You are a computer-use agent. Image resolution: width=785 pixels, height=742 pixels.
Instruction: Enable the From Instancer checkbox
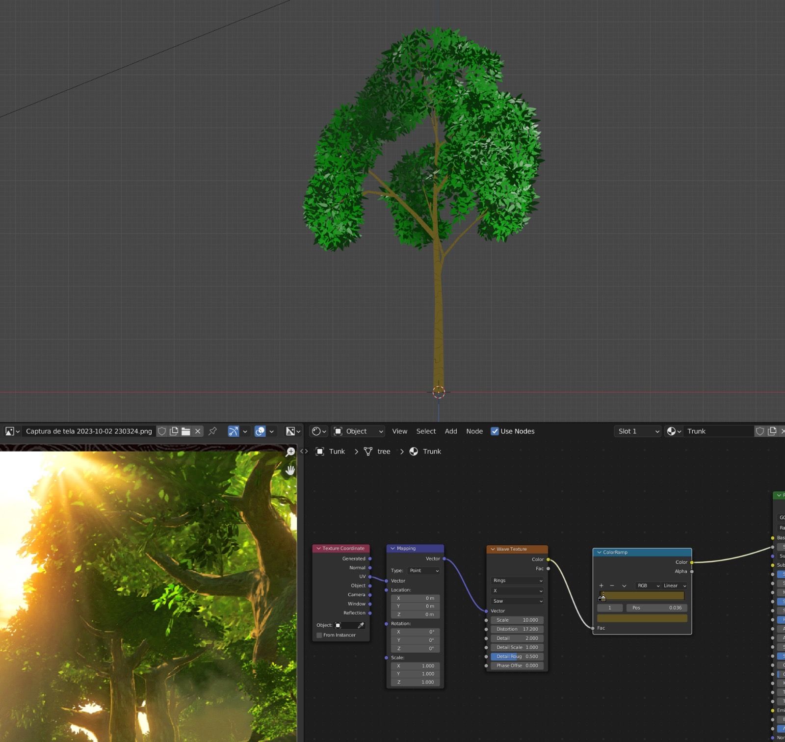point(319,635)
